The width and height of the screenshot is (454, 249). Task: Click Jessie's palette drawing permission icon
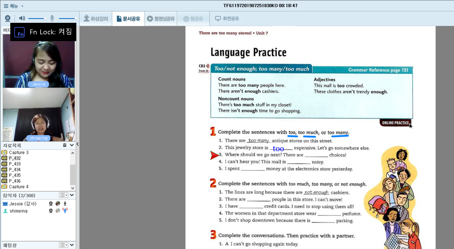tap(58, 204)
